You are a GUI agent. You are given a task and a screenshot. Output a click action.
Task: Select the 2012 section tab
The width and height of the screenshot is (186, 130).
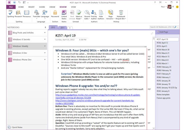53,27
